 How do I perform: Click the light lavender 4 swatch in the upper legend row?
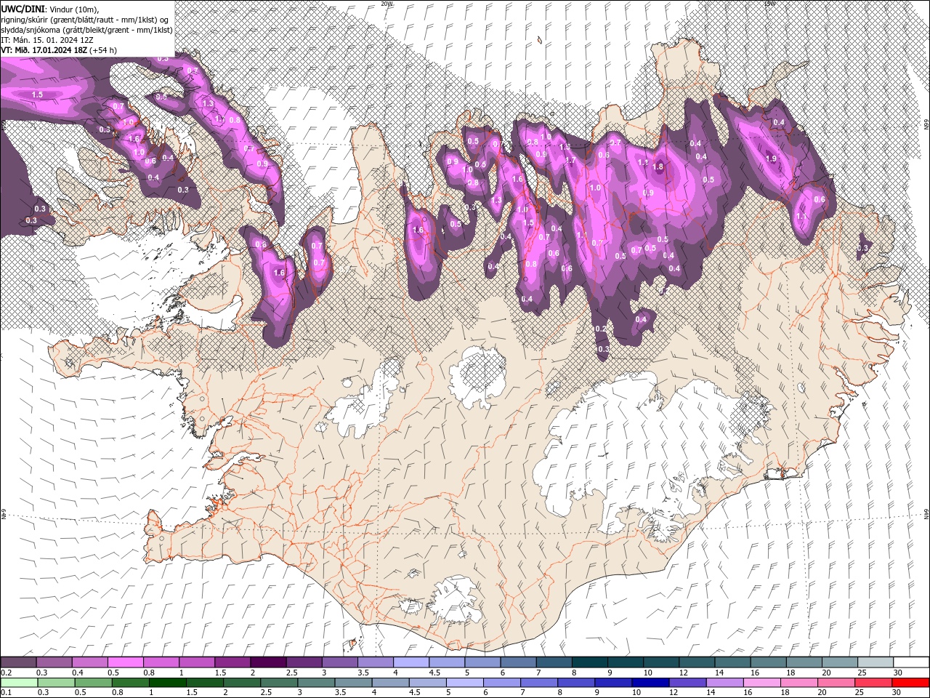click(411, 662)
